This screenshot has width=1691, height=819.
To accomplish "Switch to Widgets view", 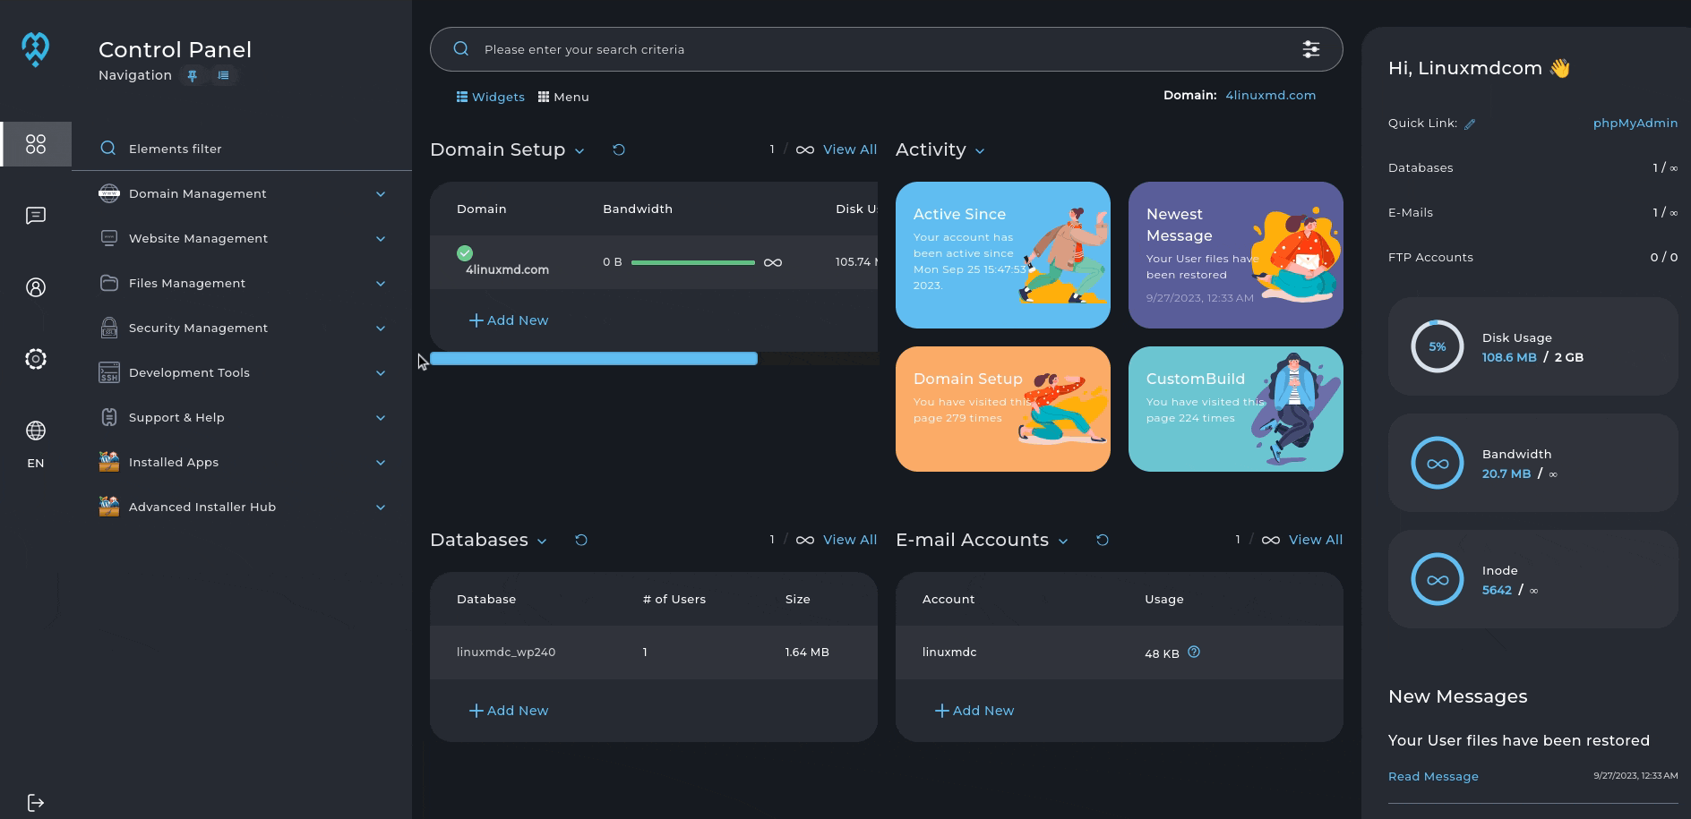I will [490, 97].
